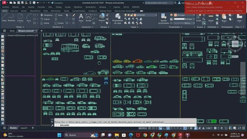
Task: Toggle polar tracking in status bar
Action: click(168, 128)
